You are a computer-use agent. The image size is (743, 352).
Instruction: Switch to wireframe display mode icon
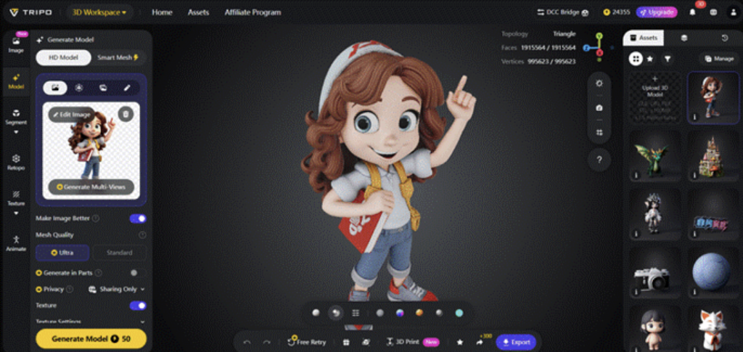356,313
